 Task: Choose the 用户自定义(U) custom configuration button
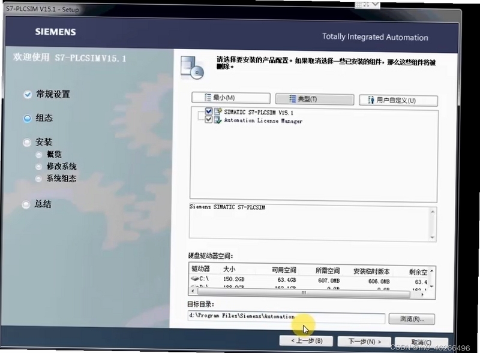398,100
